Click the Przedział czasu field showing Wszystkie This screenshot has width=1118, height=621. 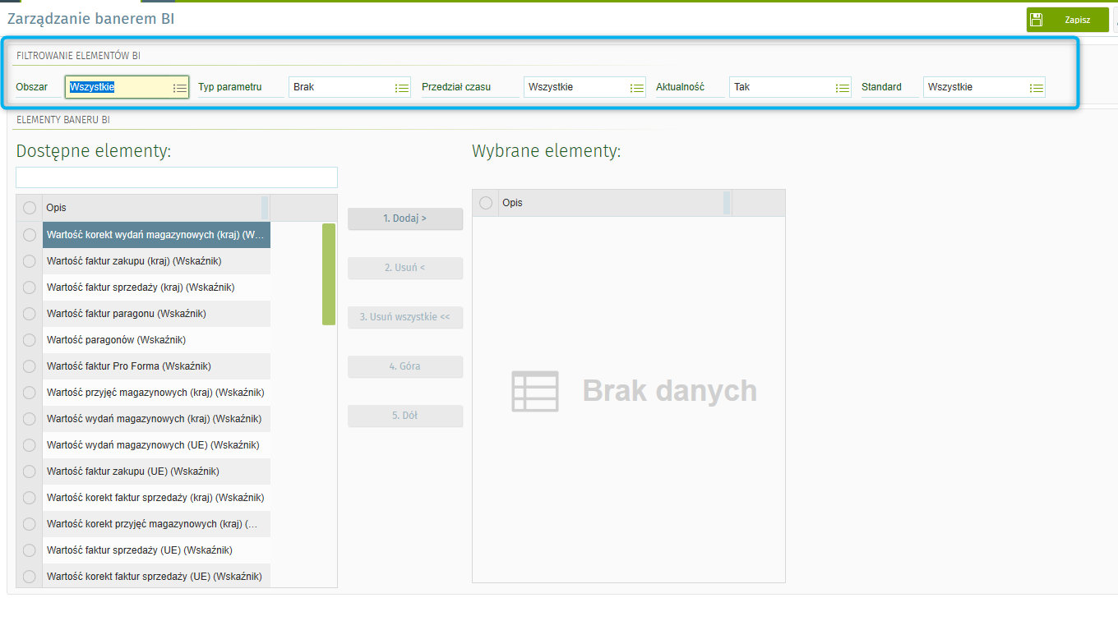575,87
